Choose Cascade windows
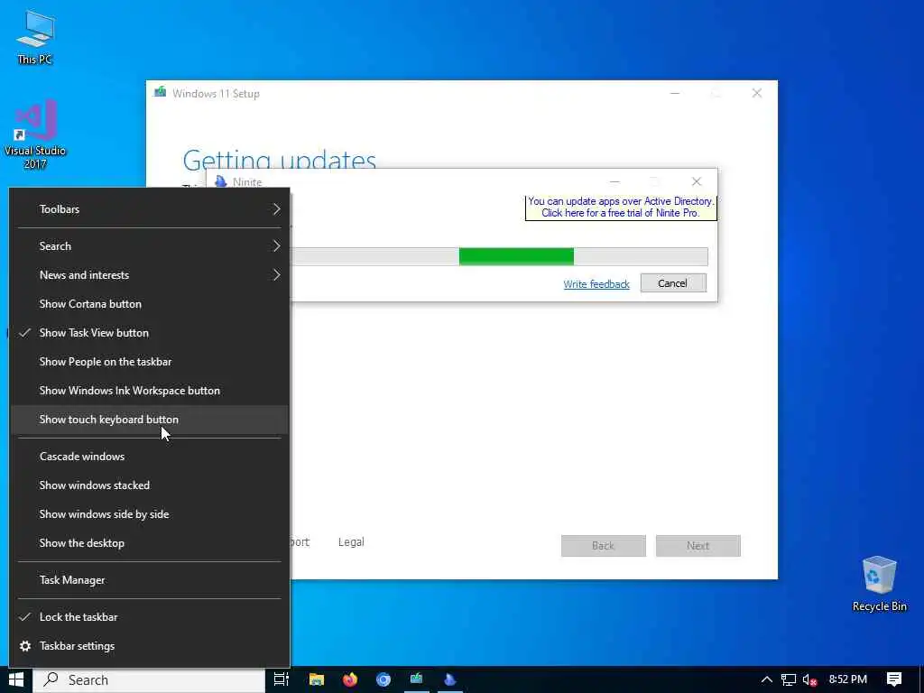 click(150, 456)
